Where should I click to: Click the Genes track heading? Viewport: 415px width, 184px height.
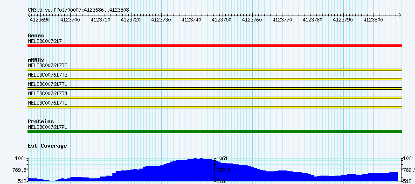click(36, 35)
